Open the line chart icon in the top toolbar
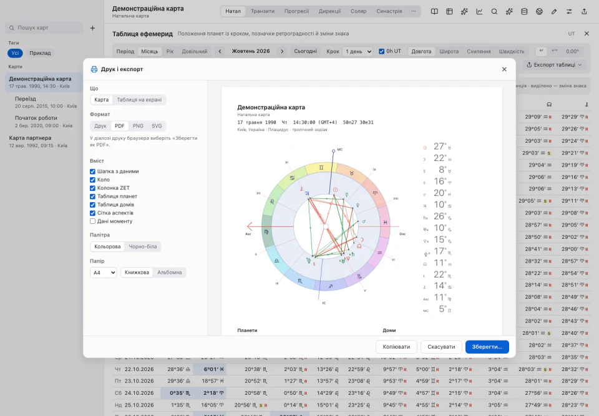Image resolution: width=599 pixels, height=416 pixels. (x=479, y=11)
